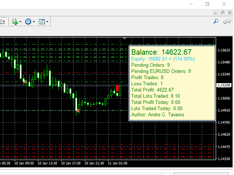Click the 1.15050 price scale label
The image size is (234, 175).
point(224,98)
